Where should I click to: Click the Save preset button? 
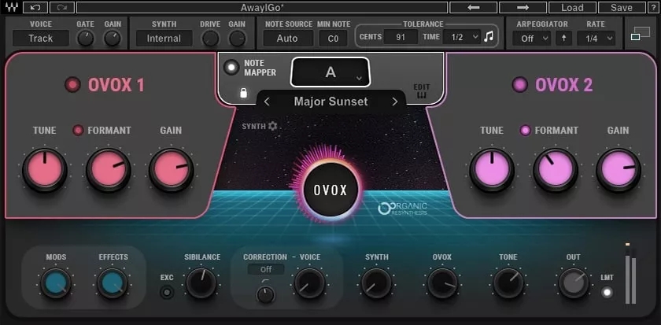coord(622,8)
